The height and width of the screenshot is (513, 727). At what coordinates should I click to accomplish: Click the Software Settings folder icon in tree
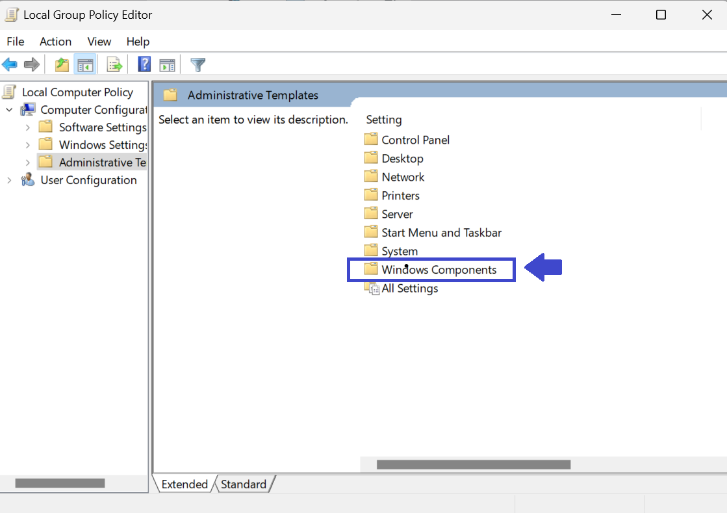pos(45,127)
